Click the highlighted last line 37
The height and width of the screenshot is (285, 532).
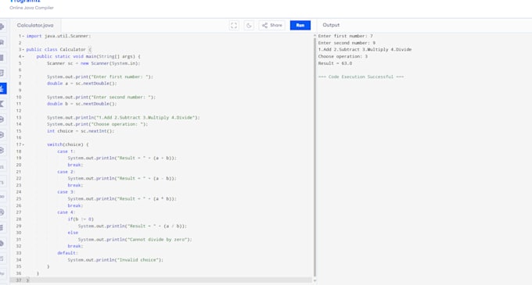pyautogui.click(x=161, y=280)
